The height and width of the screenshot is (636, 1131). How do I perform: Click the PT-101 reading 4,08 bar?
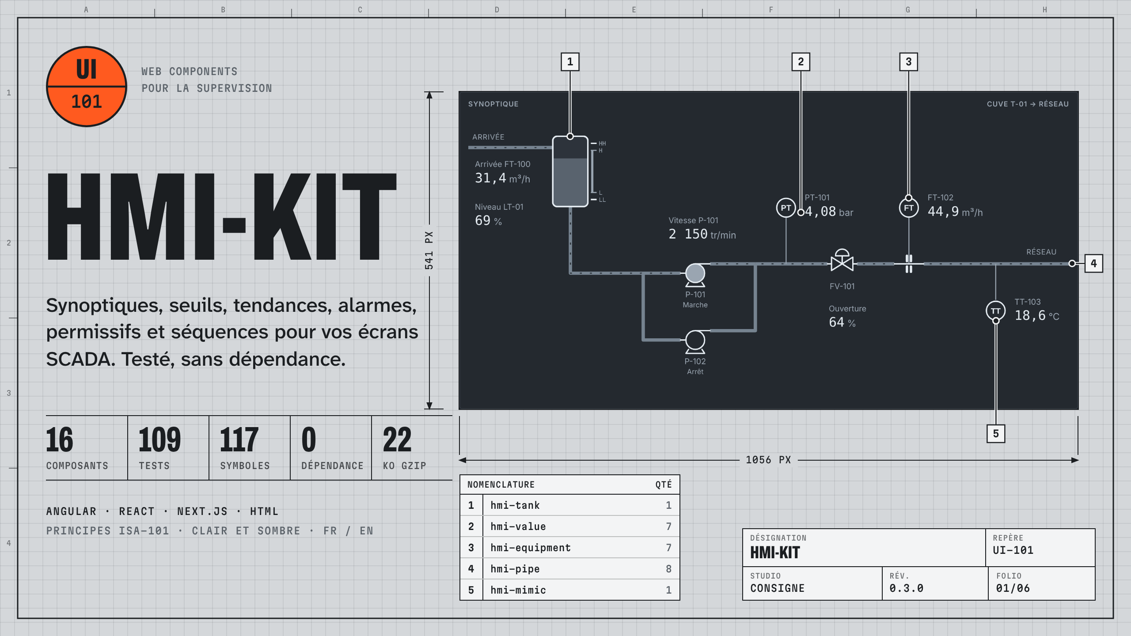coord(829,212)
